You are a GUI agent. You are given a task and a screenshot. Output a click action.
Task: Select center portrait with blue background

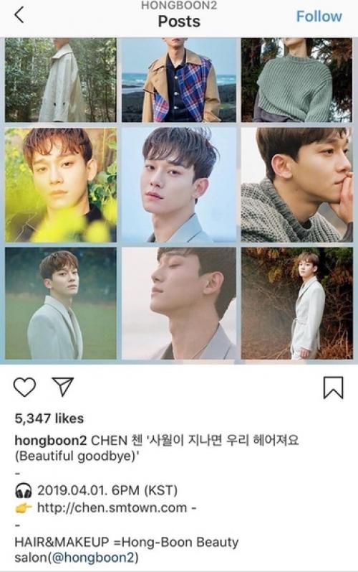178,184
